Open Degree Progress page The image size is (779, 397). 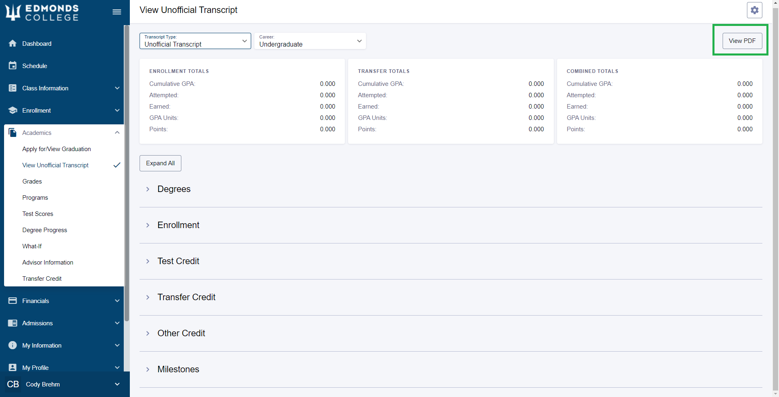coord(45,230)
